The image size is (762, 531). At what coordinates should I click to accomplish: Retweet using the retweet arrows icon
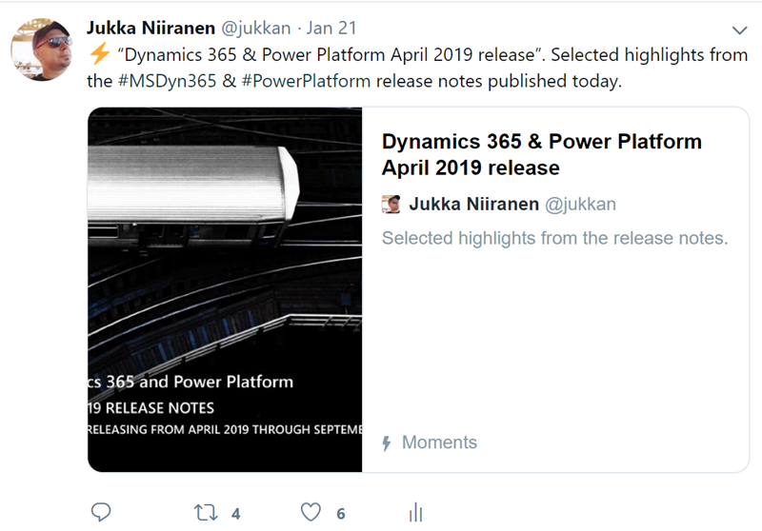click(206, 513)
